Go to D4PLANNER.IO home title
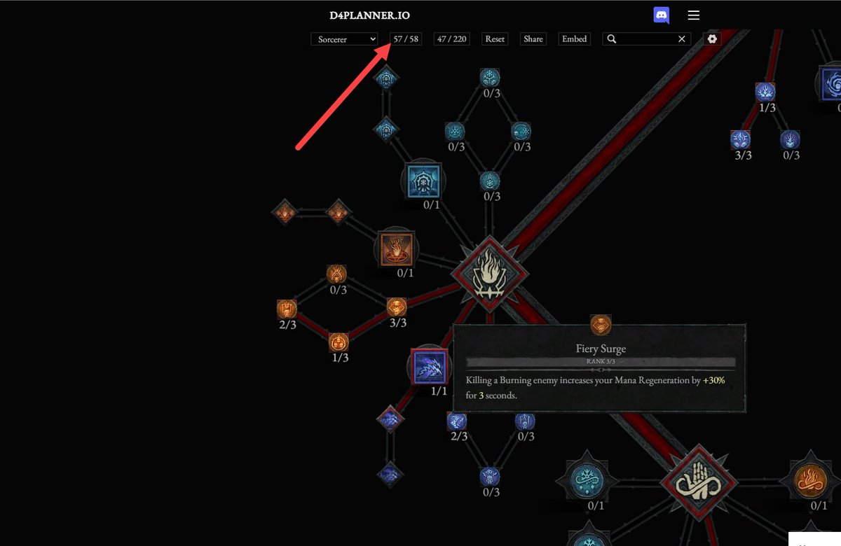This screenshot has height=546, width=841. coord(370,15)
